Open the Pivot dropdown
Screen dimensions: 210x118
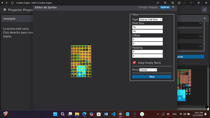(148, 70)
